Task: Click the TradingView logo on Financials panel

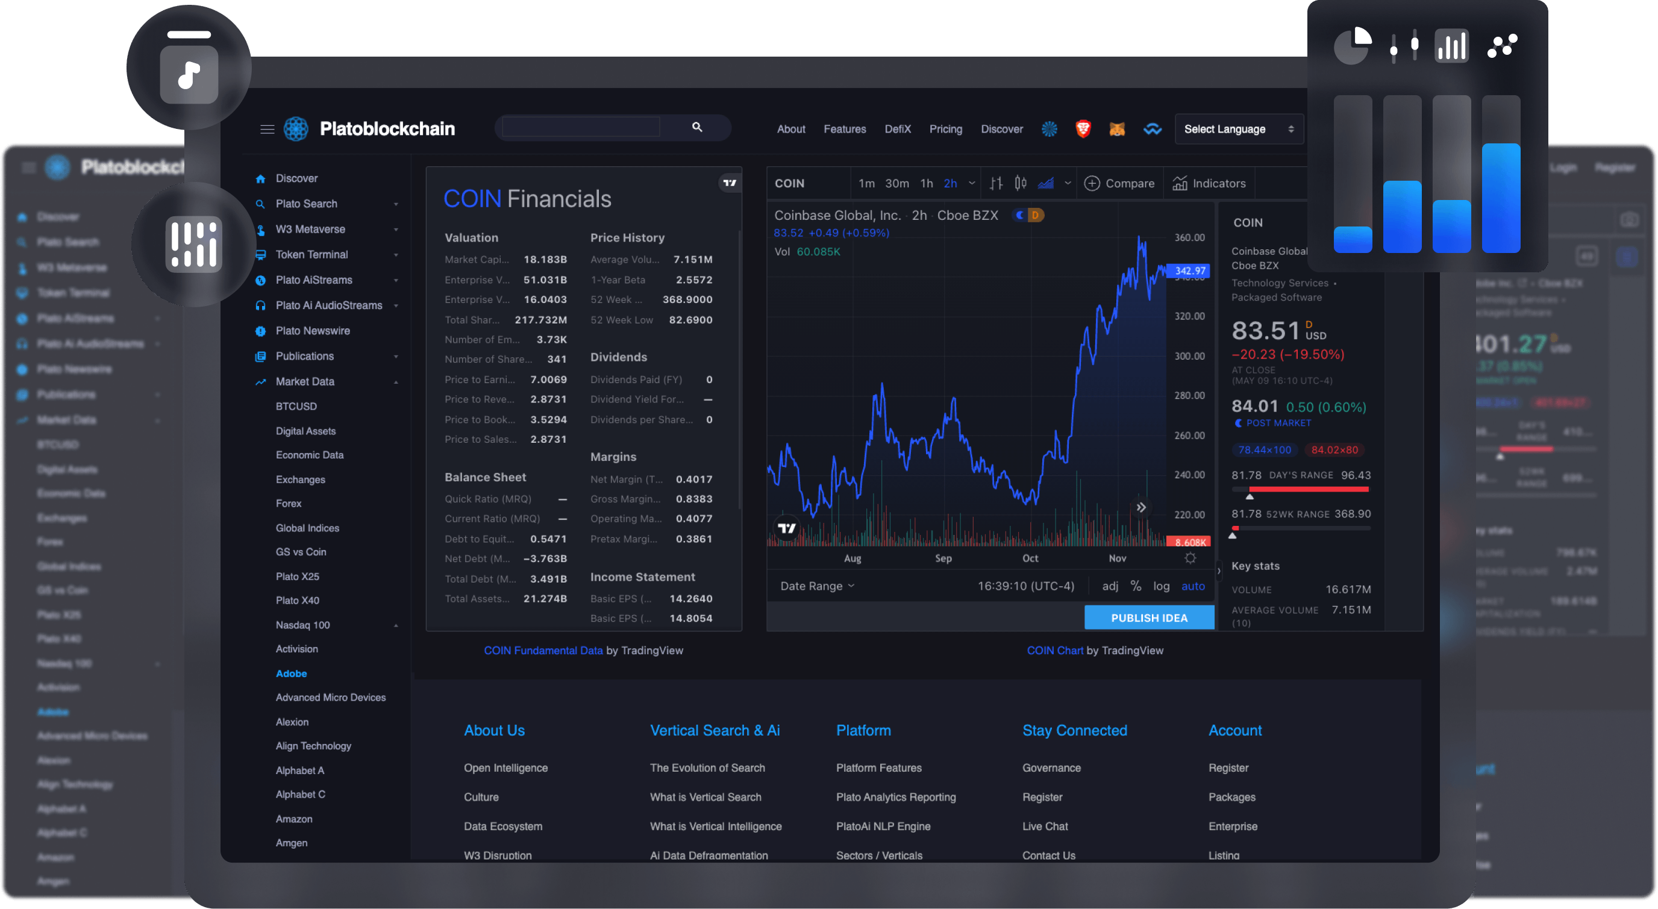Action: point(729,183)
